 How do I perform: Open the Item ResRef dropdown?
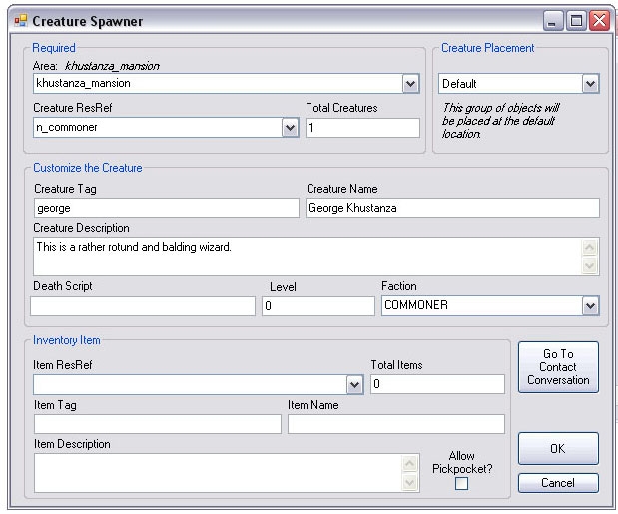354,385
